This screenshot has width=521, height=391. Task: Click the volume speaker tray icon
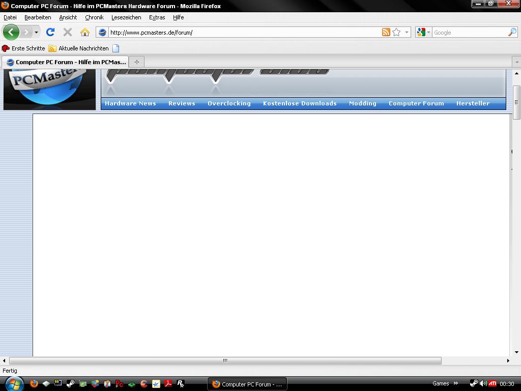point(483,383)
